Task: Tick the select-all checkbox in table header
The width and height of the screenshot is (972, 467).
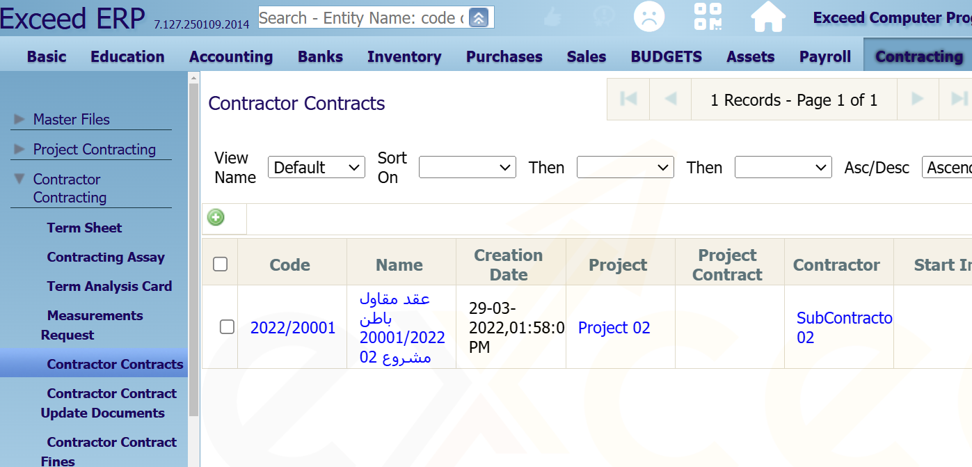Action: tap(220, 264)
